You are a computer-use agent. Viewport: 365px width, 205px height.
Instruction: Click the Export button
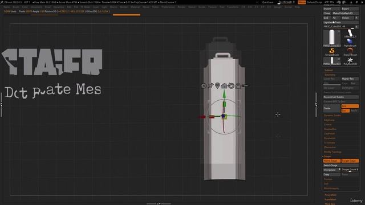(350, 9)
